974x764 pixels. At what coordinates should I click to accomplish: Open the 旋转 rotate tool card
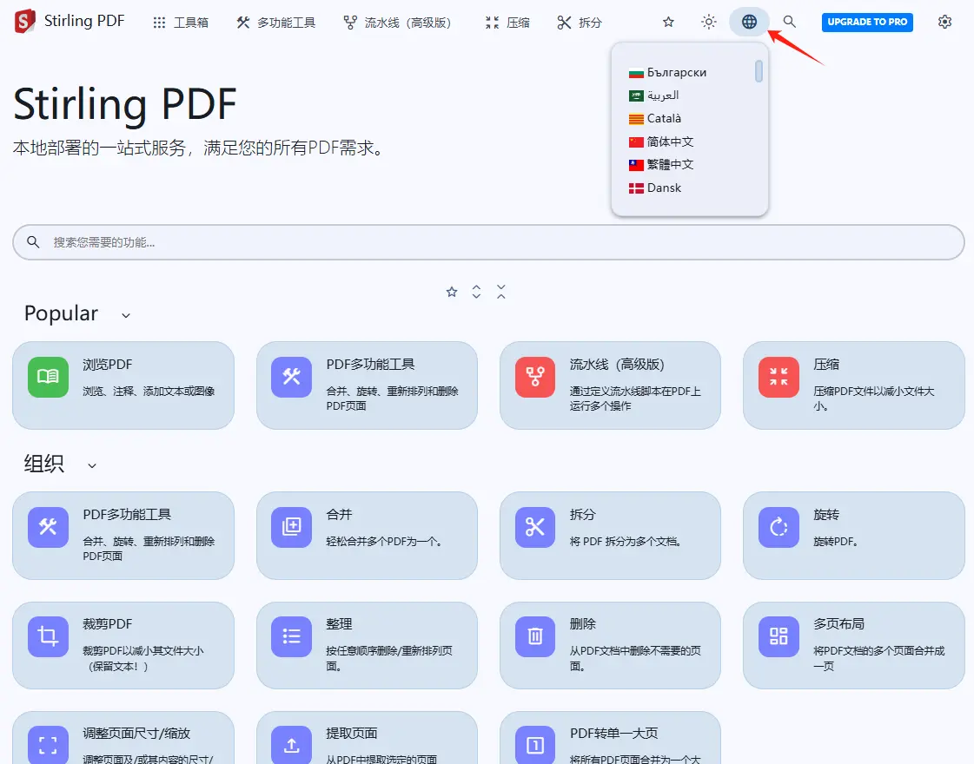tap(853, 535)
